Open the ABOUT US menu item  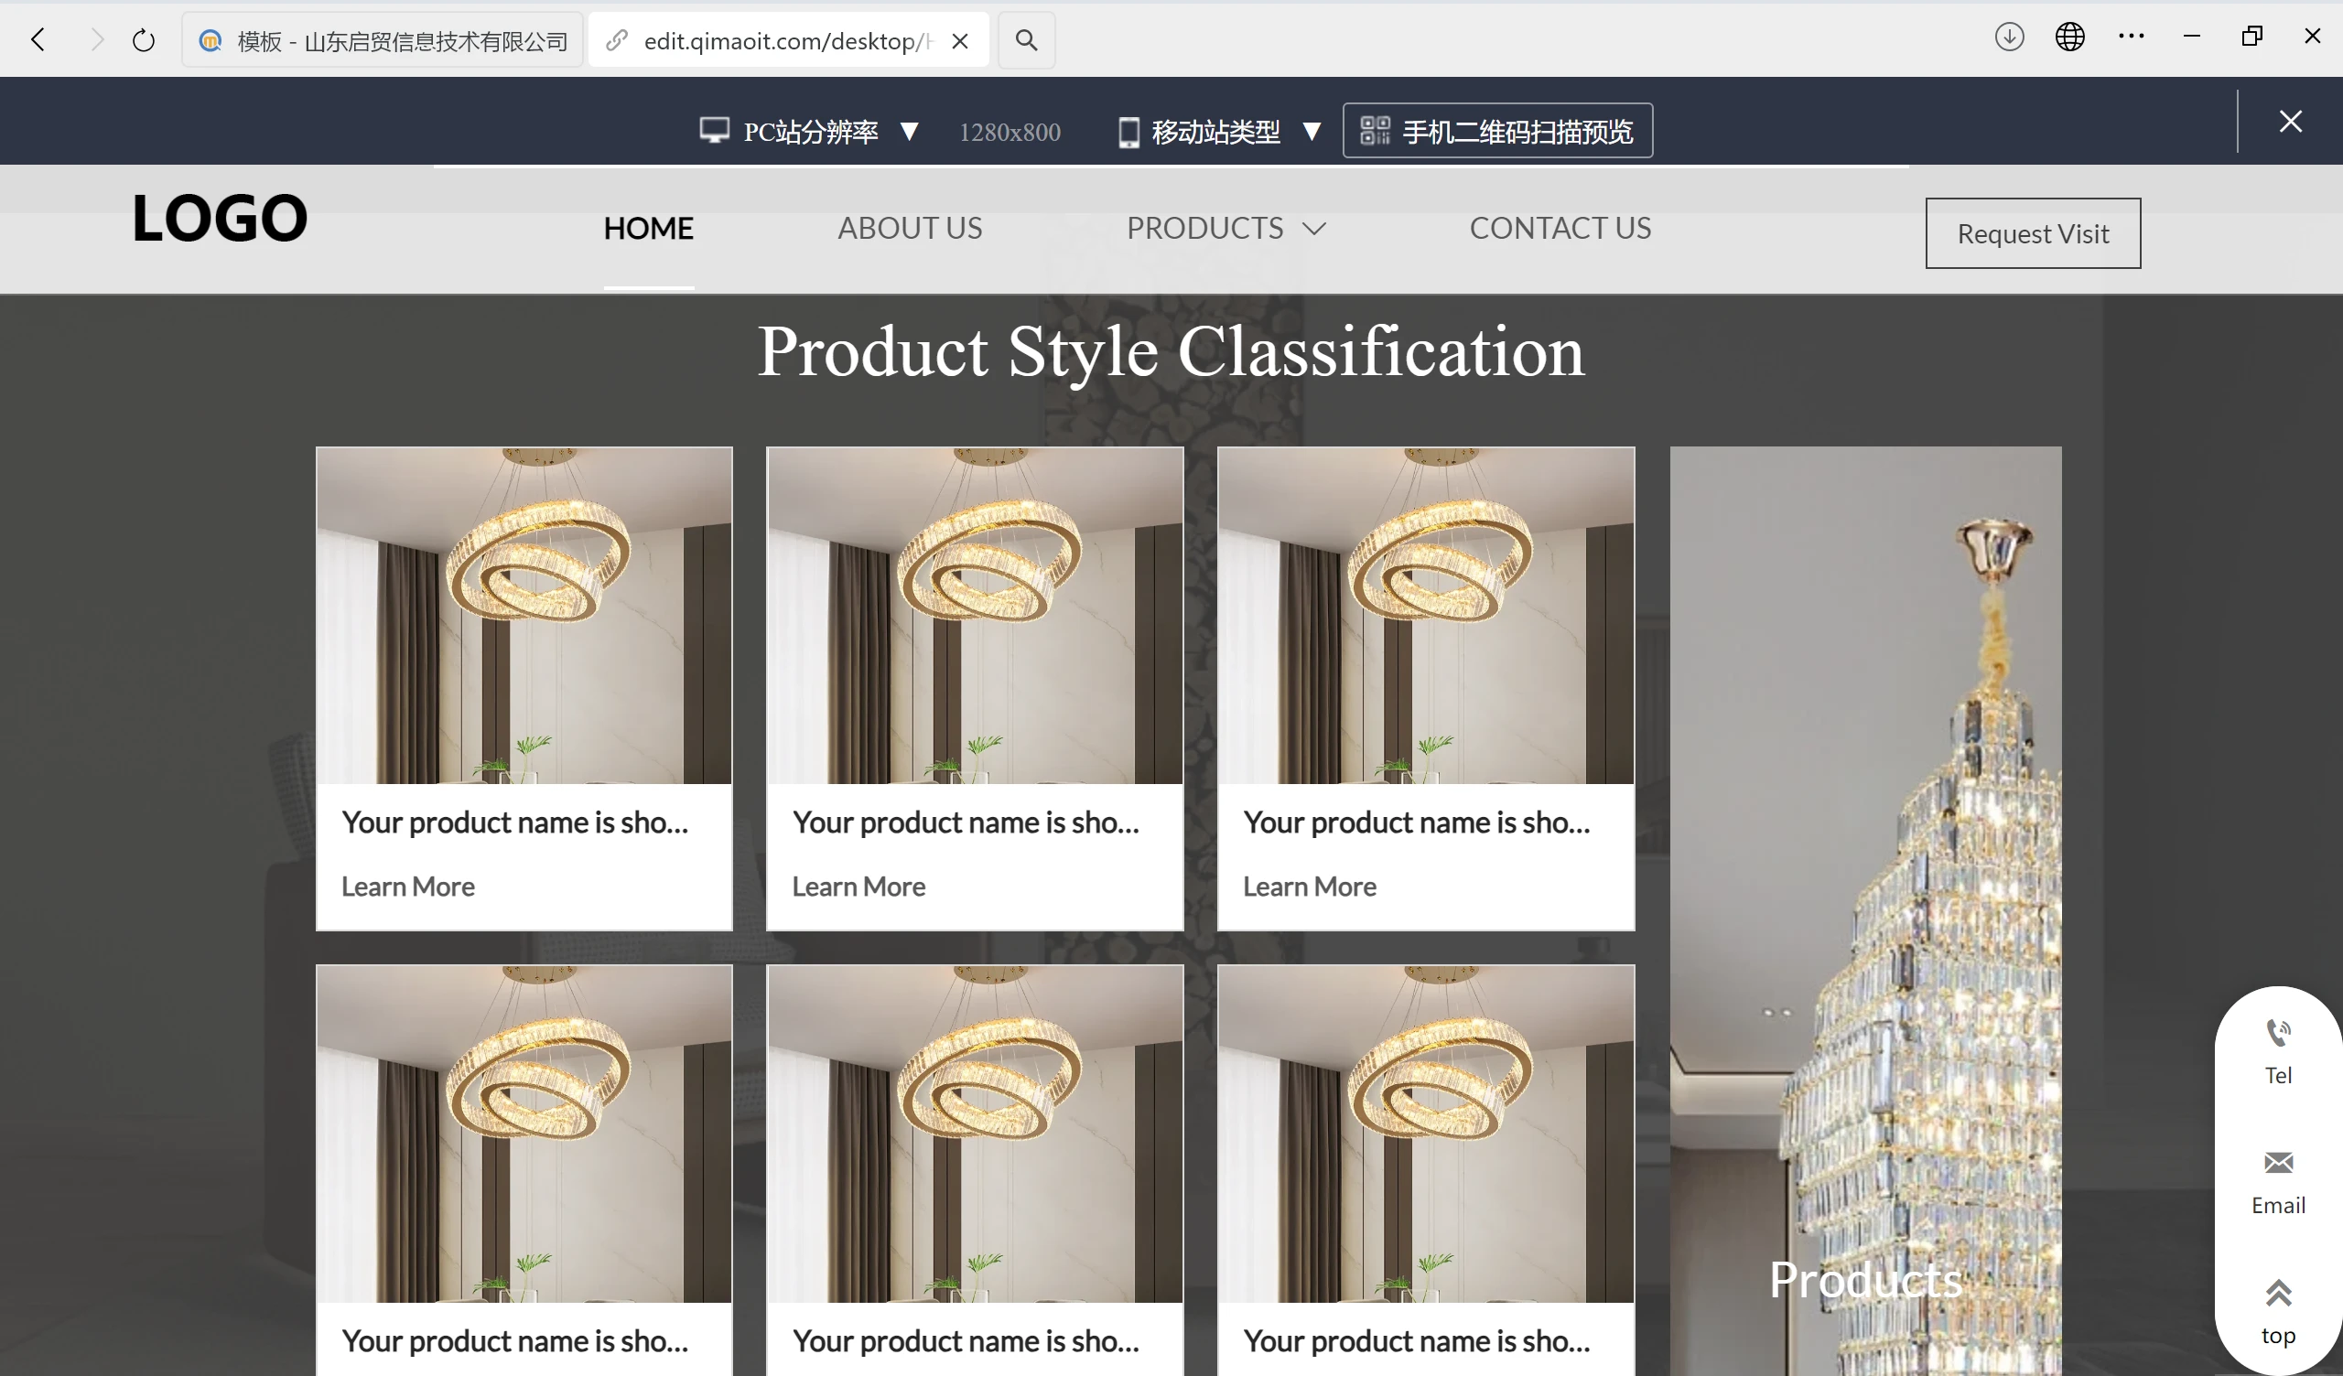pos(910,228)
